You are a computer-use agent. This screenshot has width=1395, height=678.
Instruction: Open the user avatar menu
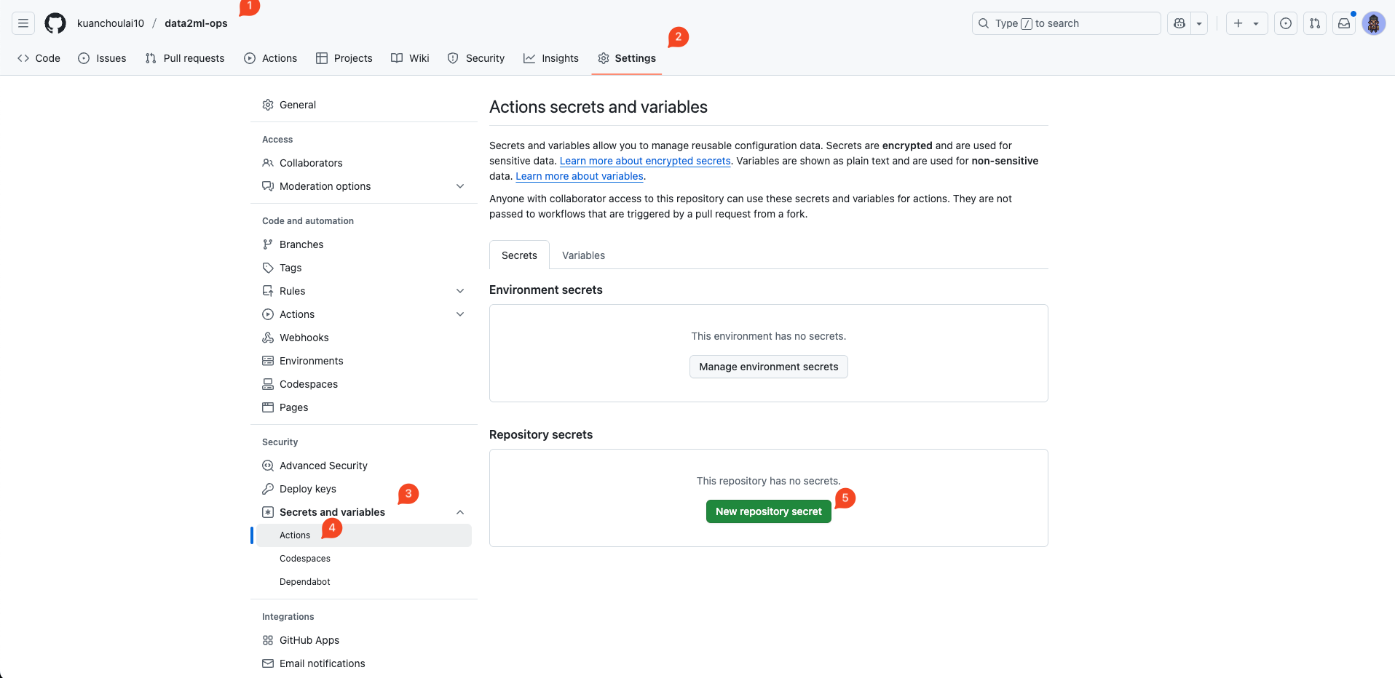[x=1374, y=23]
